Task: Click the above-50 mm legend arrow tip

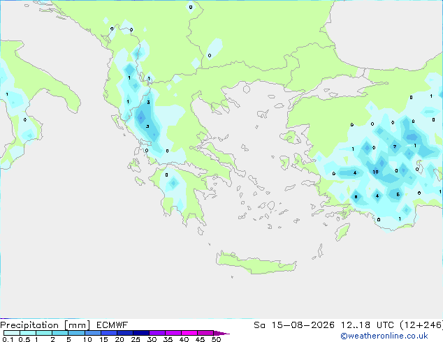Action: (221, 333)
